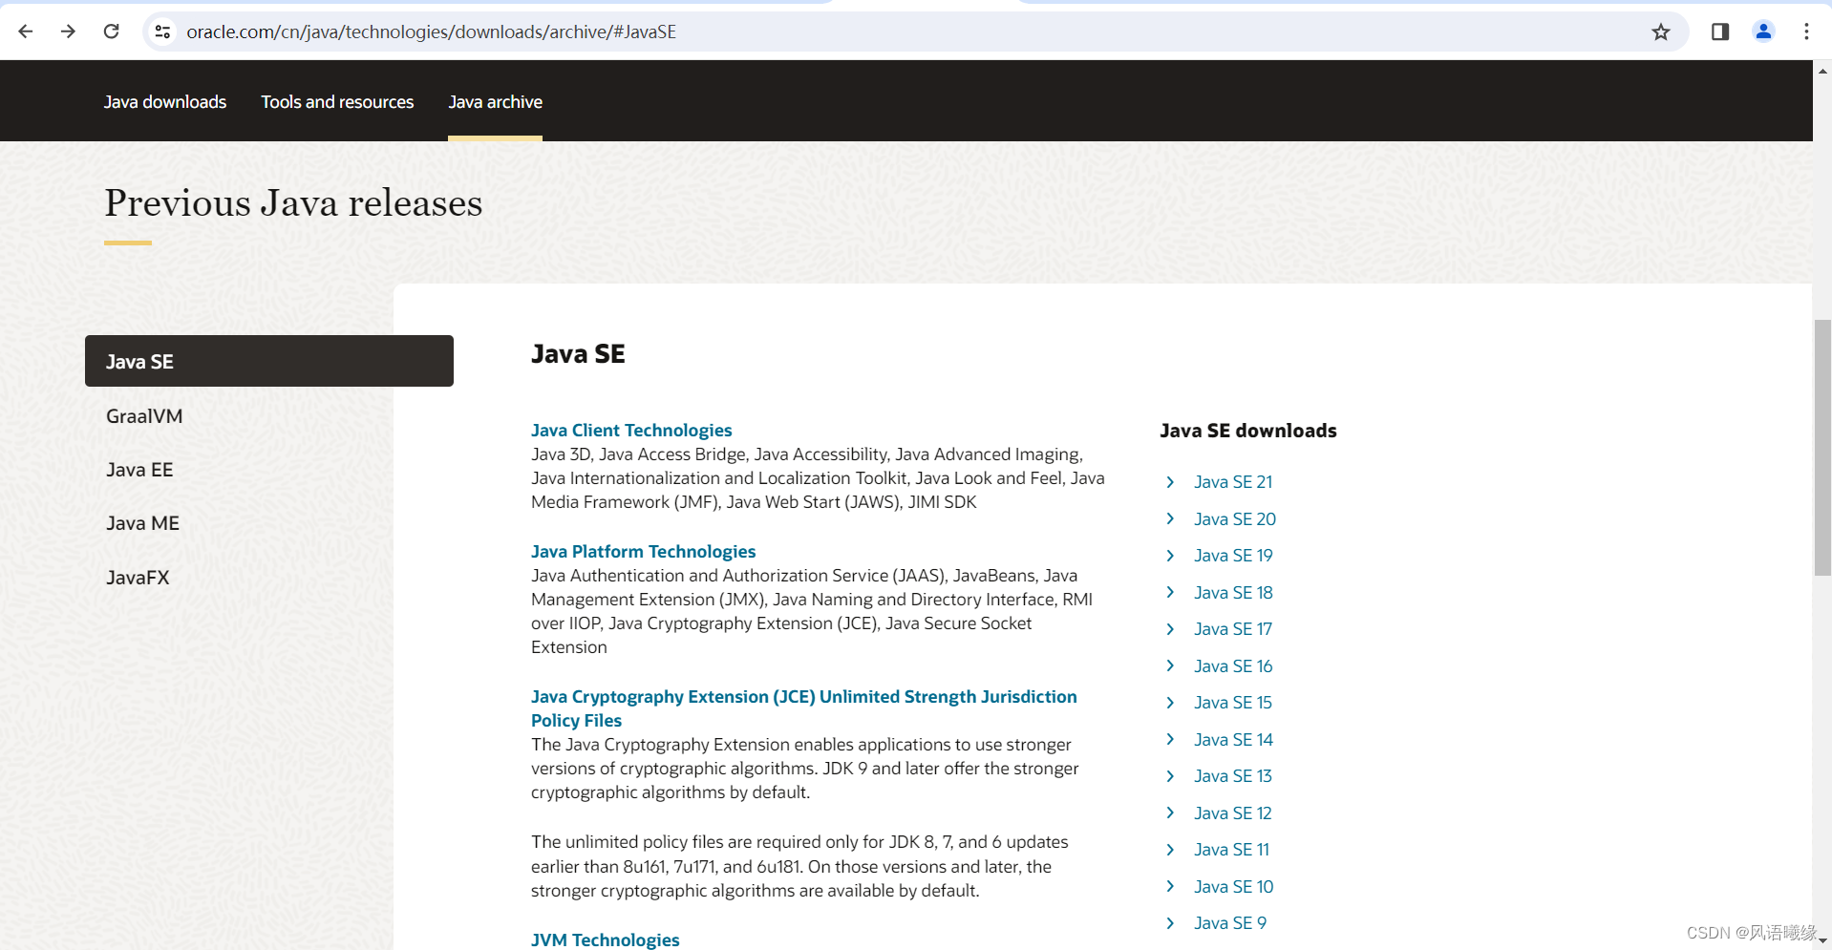1832x950 pixels.
Task: Open the Chrome profile avatar
Action: [1763, 32]
